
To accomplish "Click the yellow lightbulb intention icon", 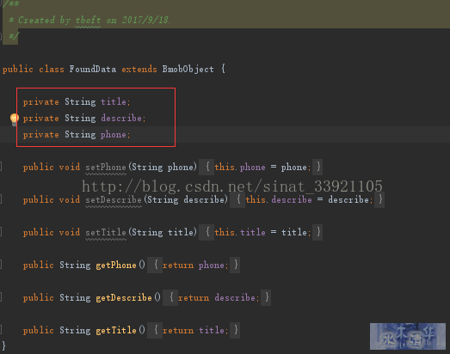I will pyautogui.click(x=14, y=119).
